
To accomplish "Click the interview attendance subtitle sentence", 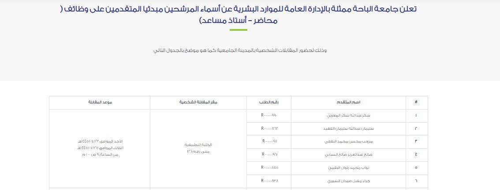I will point(239,50).
